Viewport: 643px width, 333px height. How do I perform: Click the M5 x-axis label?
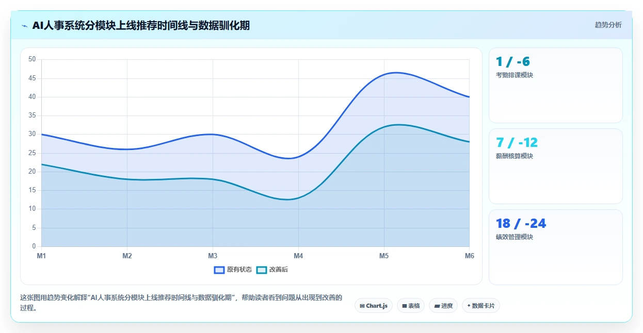point(384,256)
